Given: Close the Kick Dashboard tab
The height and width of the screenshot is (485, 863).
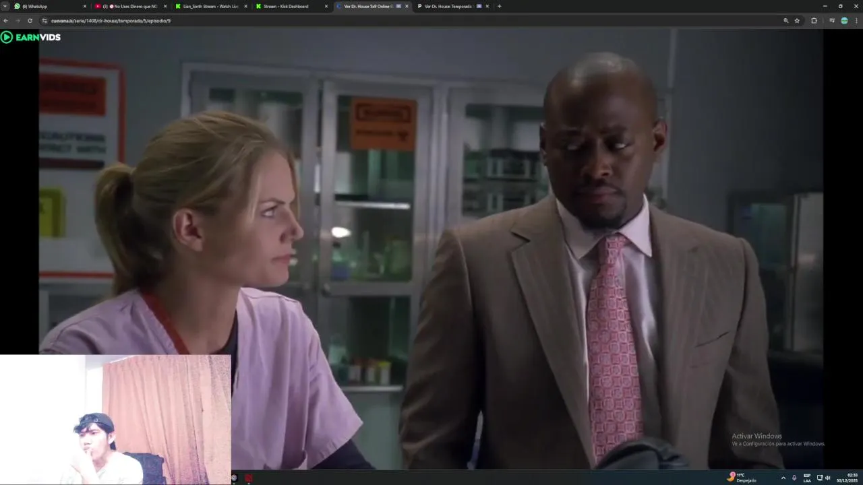Looking at the screenshot, I should tap(326, 6).
